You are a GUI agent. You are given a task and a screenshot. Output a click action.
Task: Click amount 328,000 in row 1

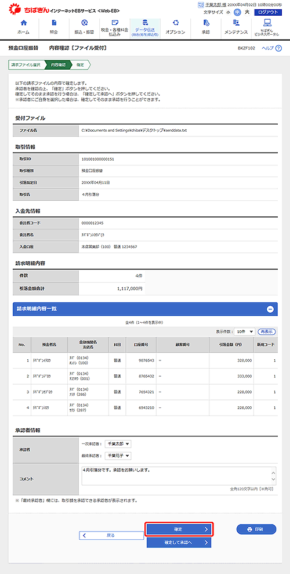click(x=244, y=360)
